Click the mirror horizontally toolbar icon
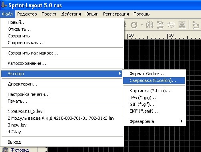This screenshot has height=152, width=201. (x=149, y=25)
